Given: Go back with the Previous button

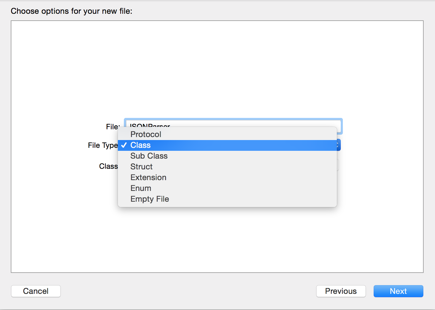Looking at the screenshot, I should (x=341, y=291).
